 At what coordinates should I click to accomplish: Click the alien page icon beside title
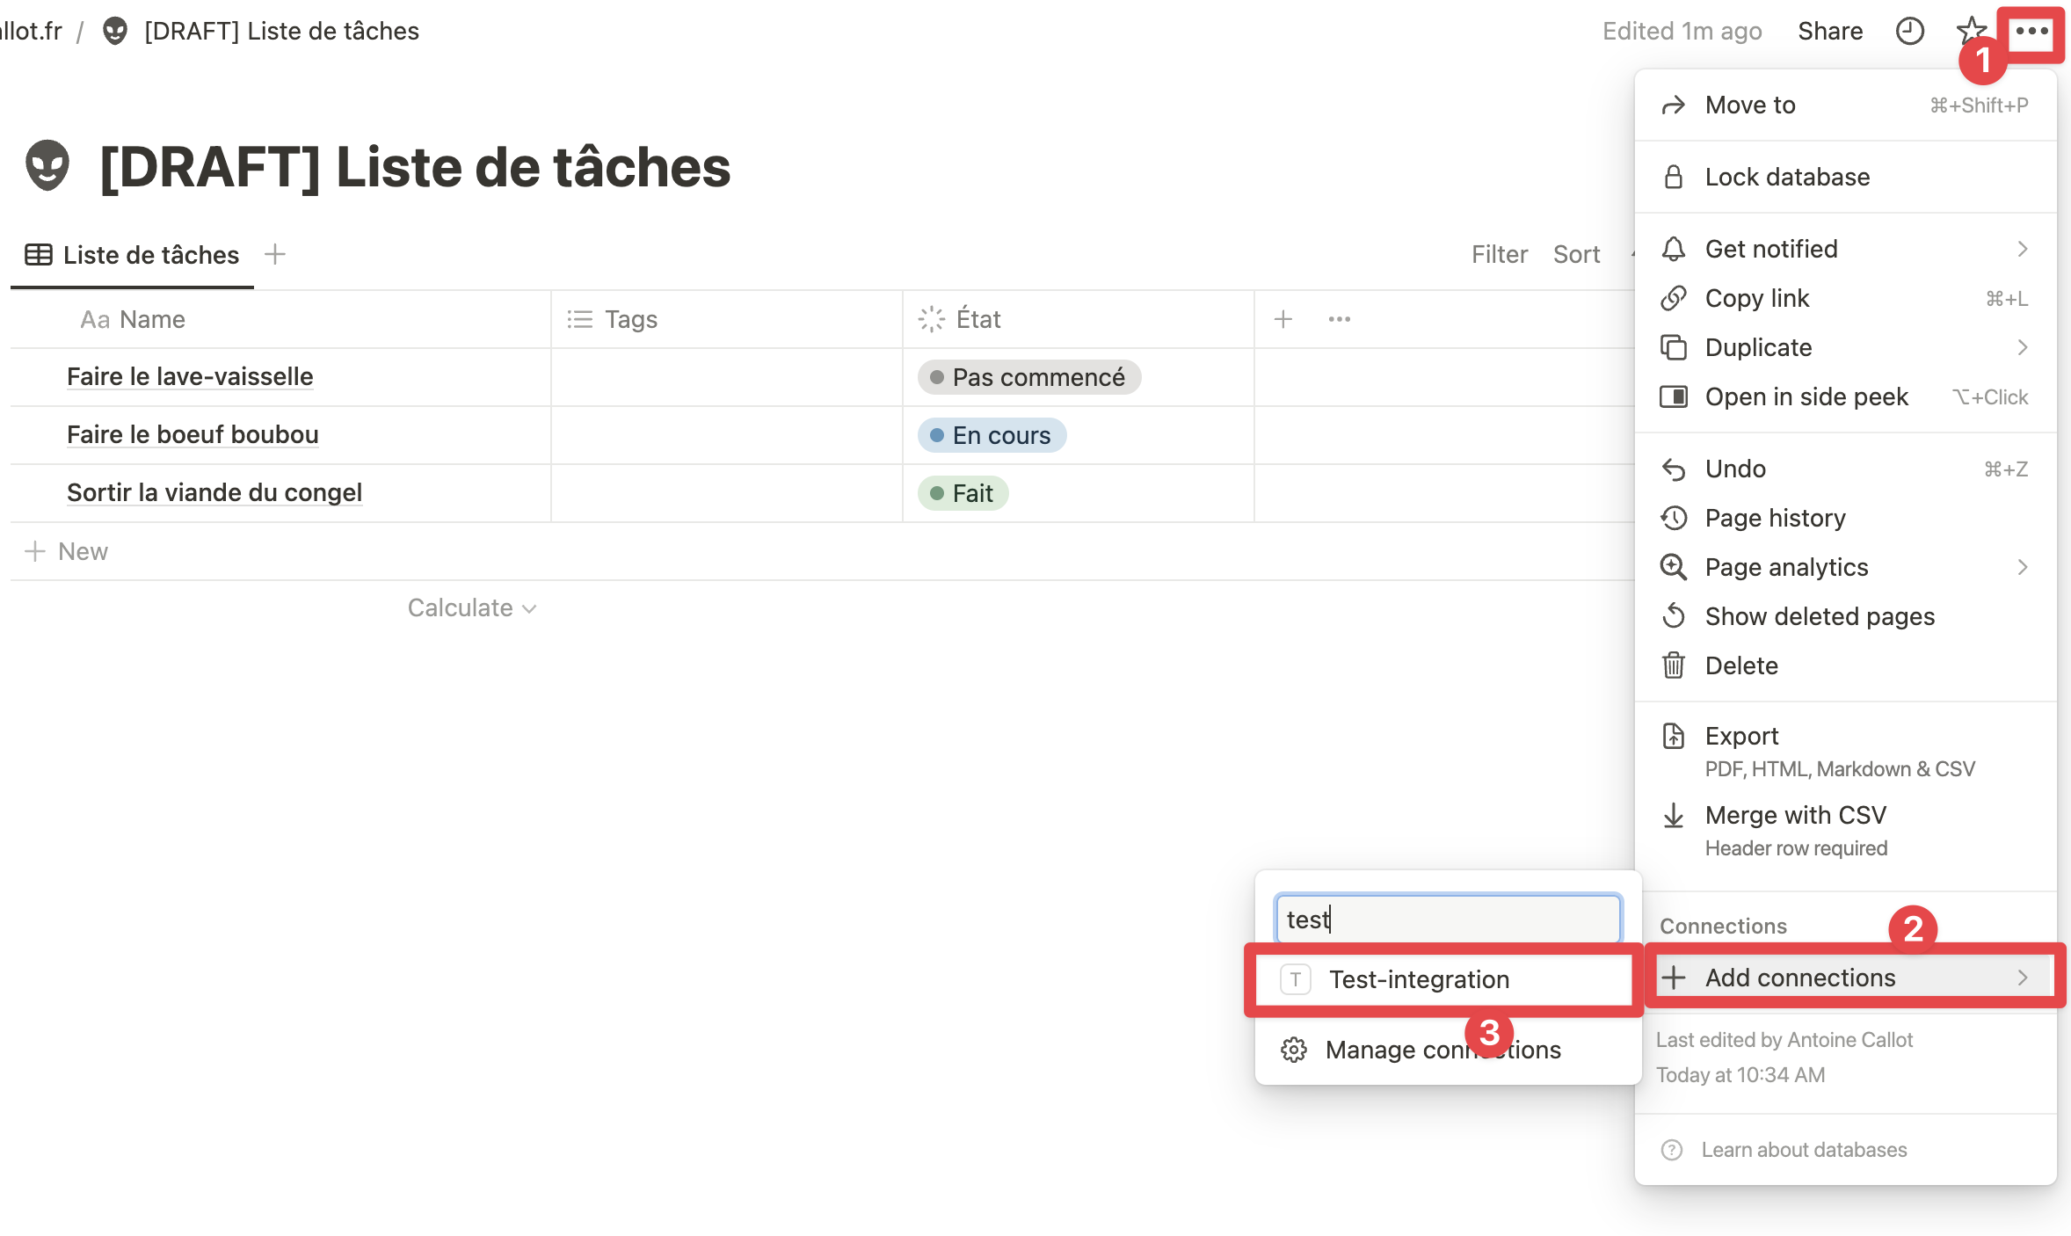click(x=47, y=166)
